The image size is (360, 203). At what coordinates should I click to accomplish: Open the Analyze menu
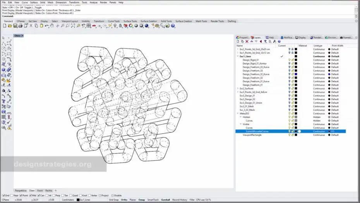click(93, 3)
